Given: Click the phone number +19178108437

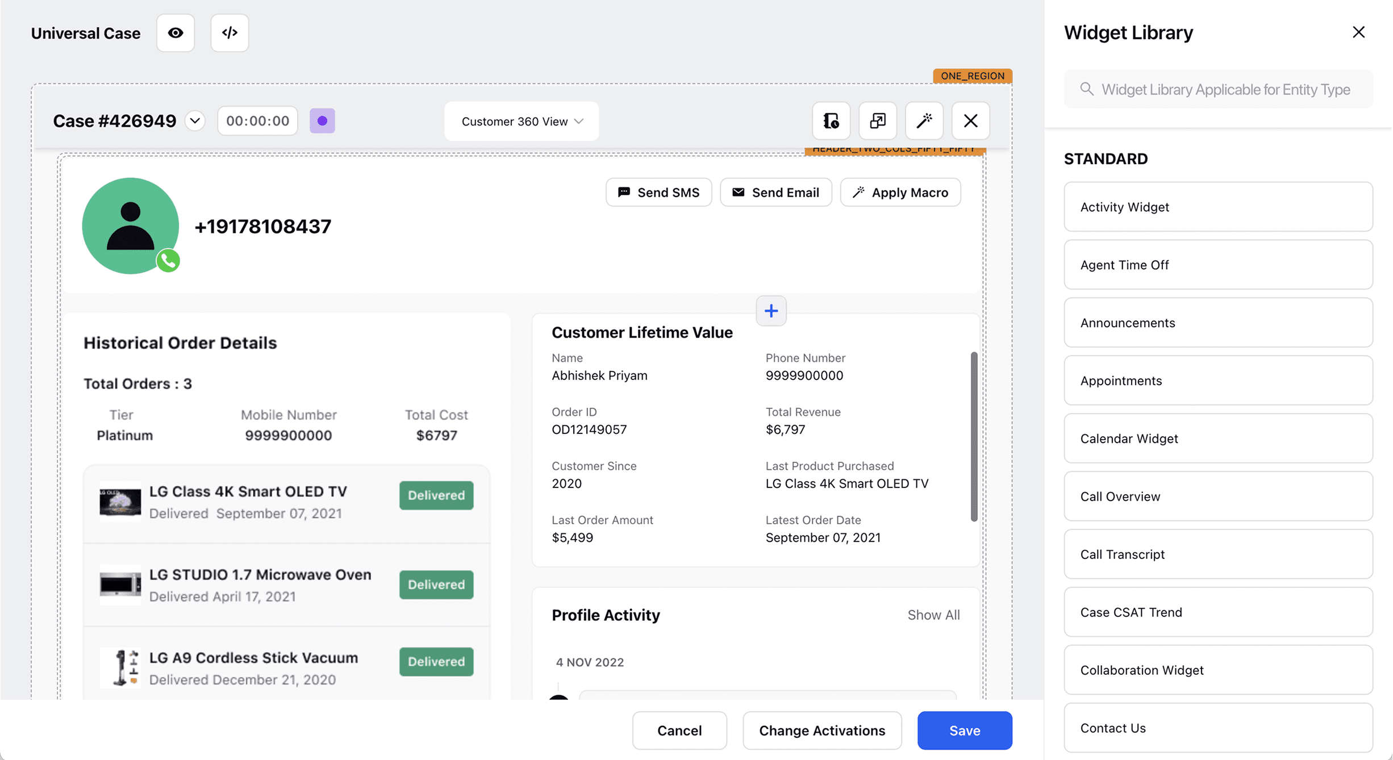Looking at the screenshot, I should click(x=263, y=227).
